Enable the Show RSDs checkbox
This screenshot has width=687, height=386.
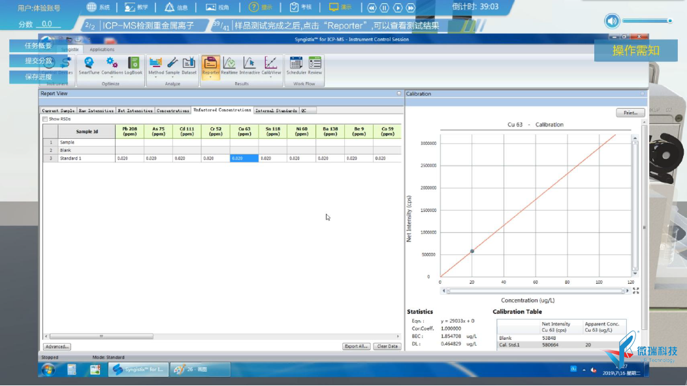click(45, 119)
